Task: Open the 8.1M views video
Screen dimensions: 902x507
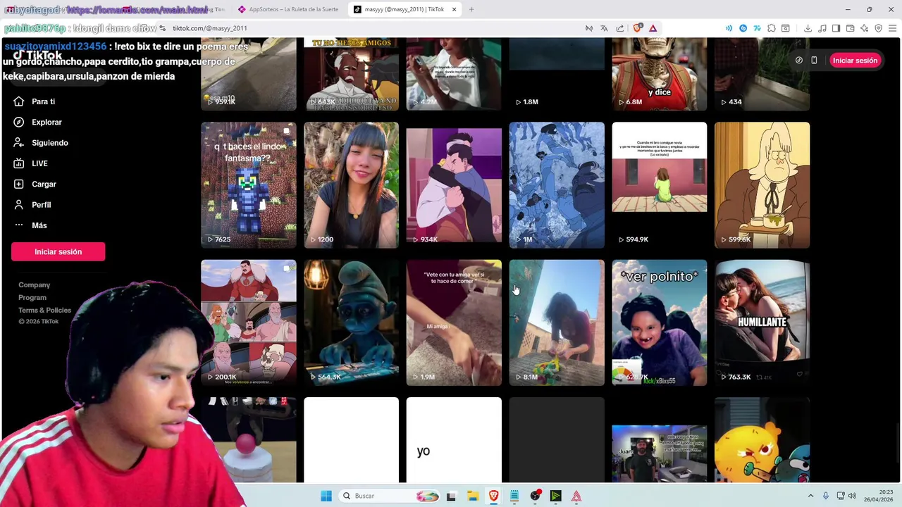Action: click(557, 323)
